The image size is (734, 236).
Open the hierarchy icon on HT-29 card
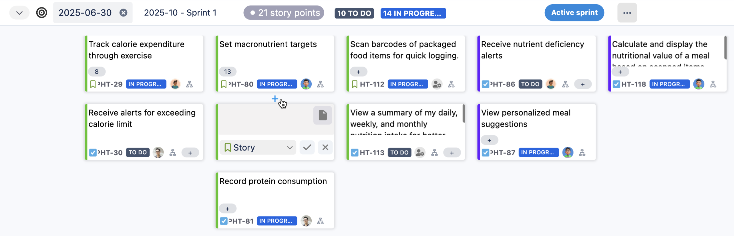click(x=189, y=84)
